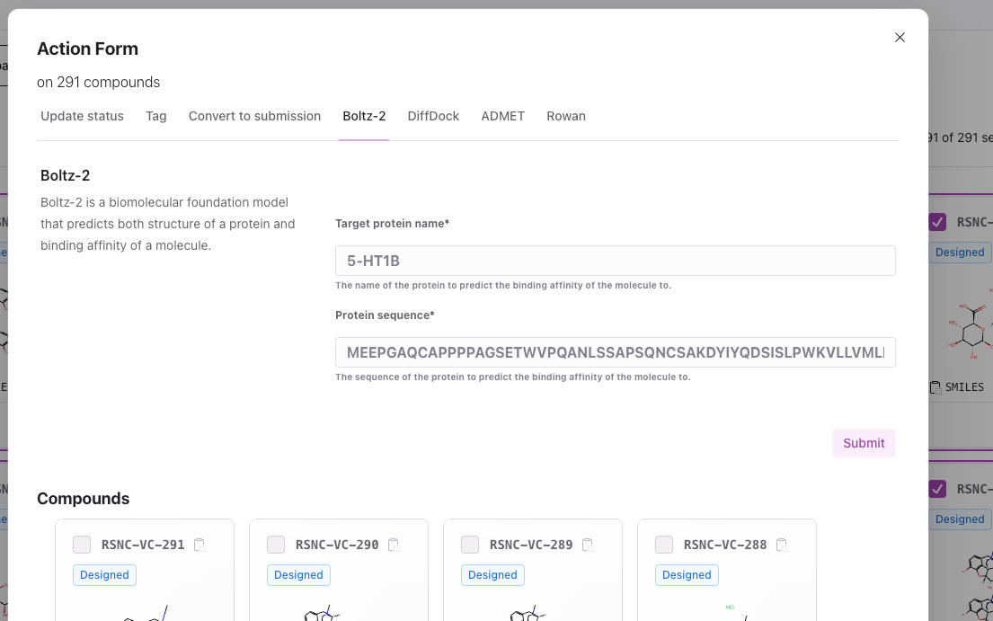Close the Action Form dialog
The height and width of the screenshot is (621, 993).
900,37
